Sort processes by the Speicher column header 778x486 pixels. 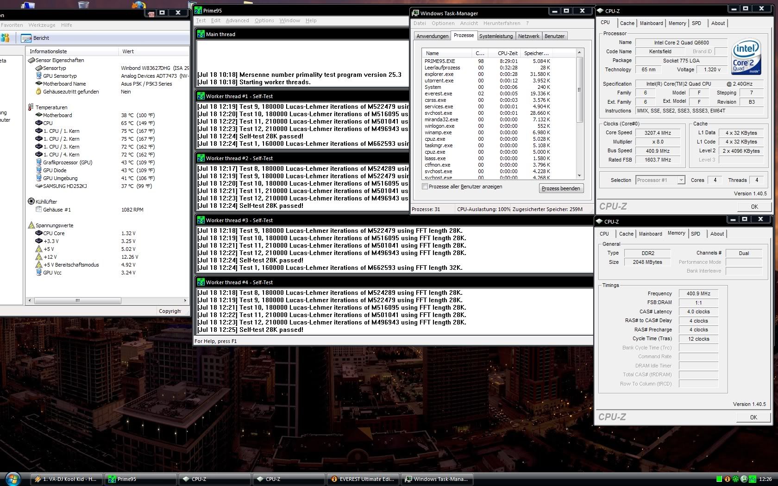537,53
